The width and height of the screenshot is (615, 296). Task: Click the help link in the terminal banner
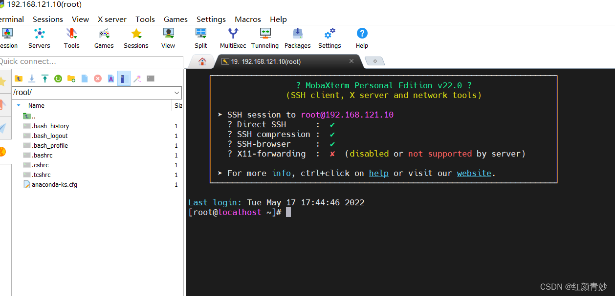pyautogui.click(x=379, y=173)
